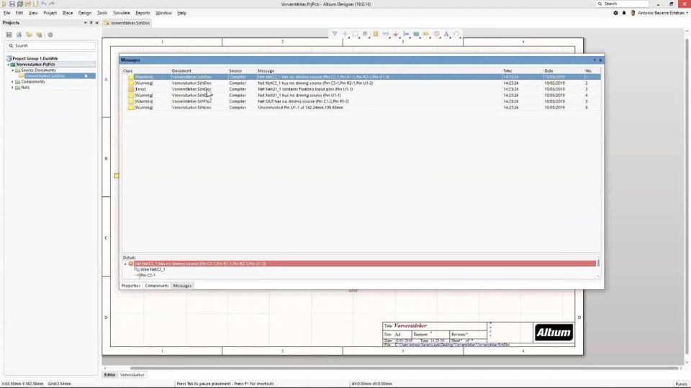691x388 pixels.
Task: Select the Error message about floating input pins
Action: point(361,89)
